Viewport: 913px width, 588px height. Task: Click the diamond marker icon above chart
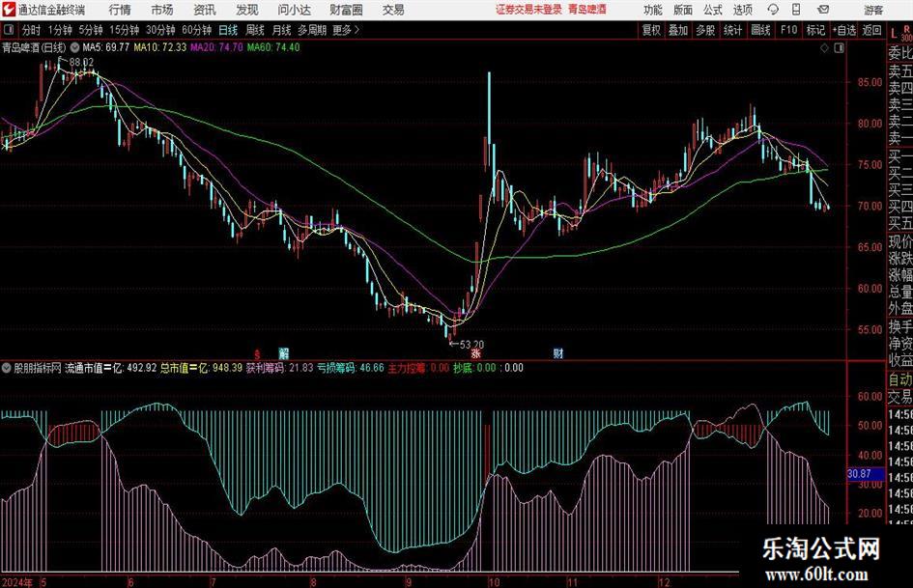[824, 48]
